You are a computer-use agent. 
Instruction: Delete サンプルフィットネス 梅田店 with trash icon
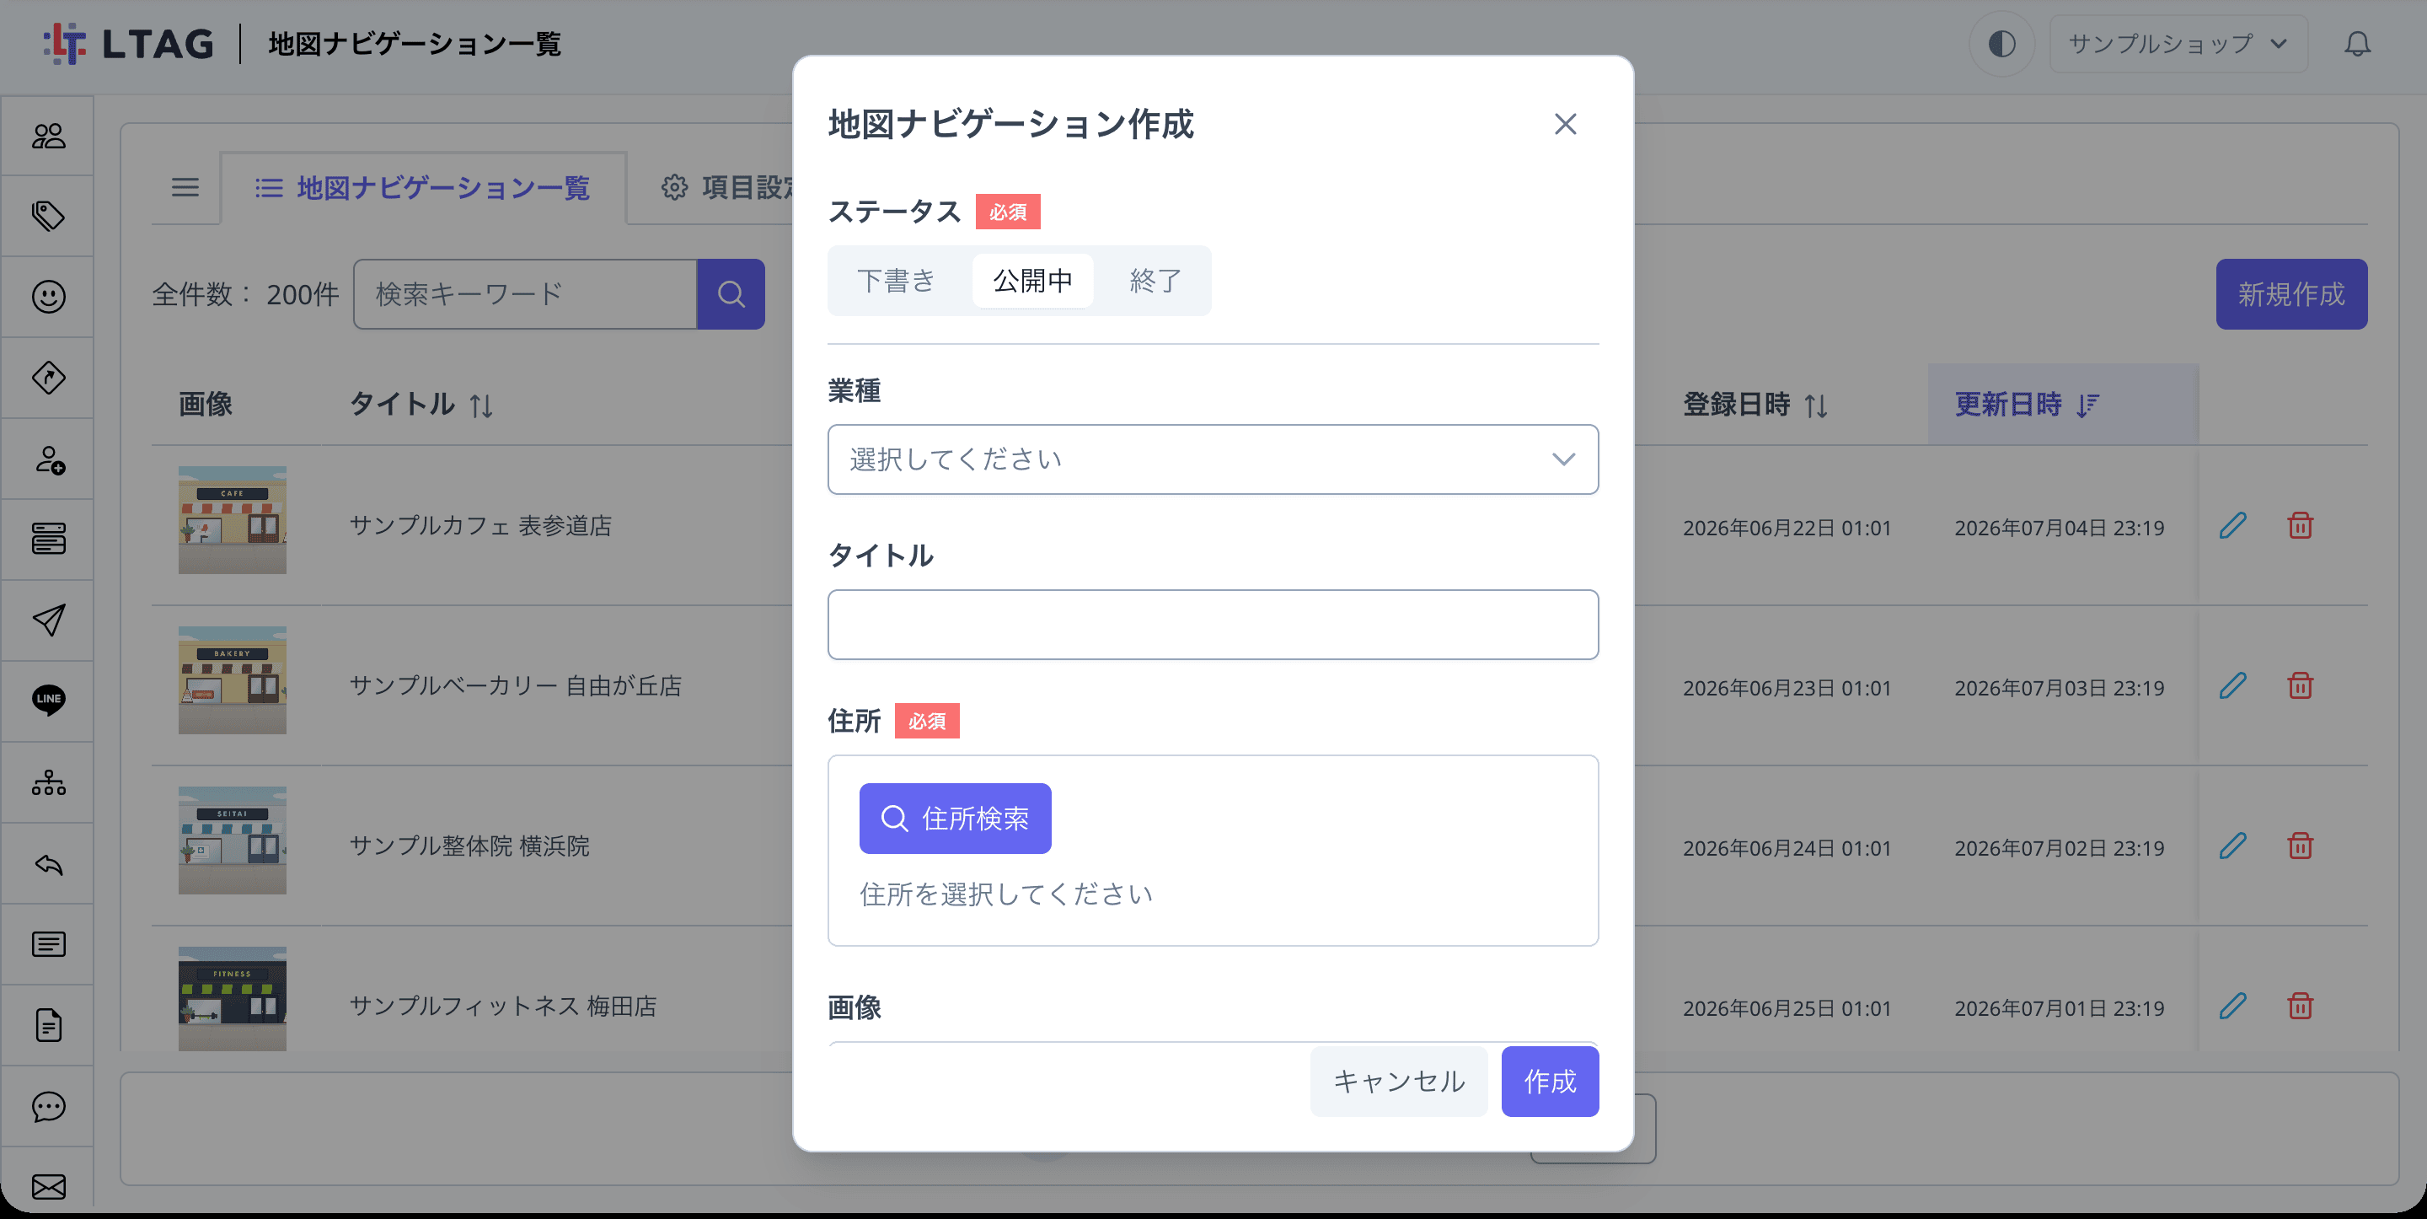2300,1006
